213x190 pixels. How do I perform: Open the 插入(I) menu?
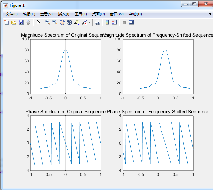coord(63,14)
